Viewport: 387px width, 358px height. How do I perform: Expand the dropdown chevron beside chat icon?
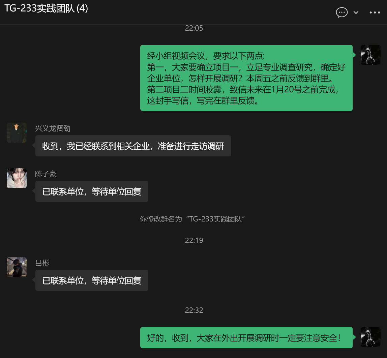[356, 12]
